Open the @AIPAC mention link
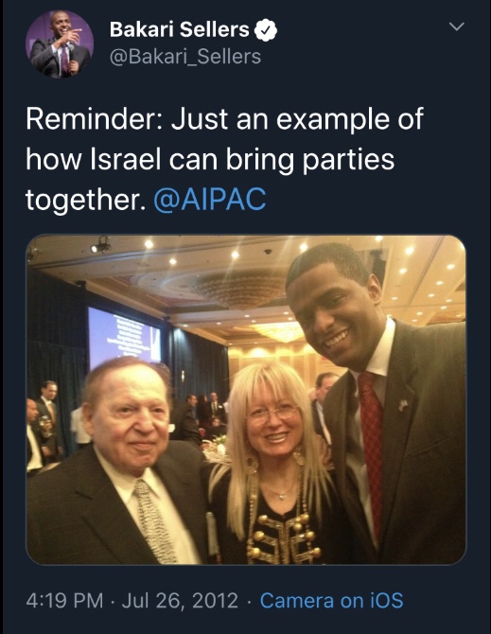Image resolution: width=491 pixels, height=634 pixels. click(x=210, y=199)
